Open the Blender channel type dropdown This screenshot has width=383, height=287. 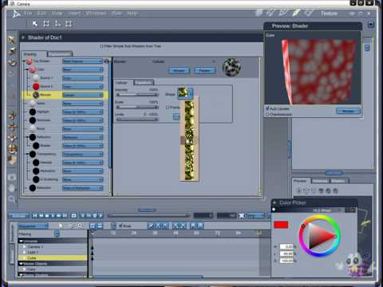pyautogui.click(x=82, y=95)
